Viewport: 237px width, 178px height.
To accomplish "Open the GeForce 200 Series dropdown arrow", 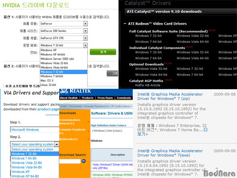I will click(85, 31).
